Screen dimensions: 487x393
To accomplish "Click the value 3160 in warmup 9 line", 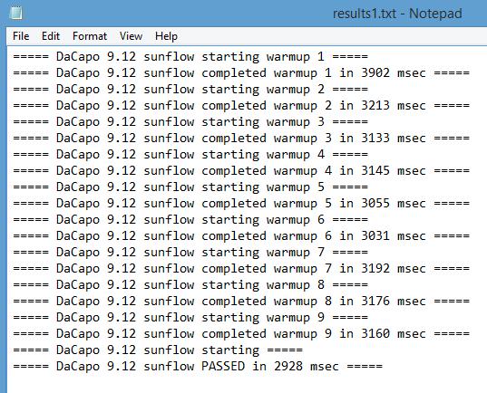I will coord(375,333).
